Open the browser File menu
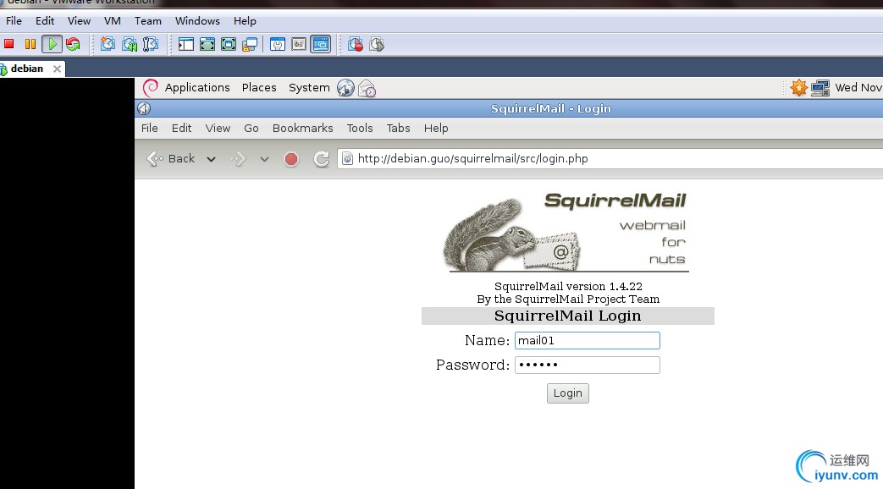The height and width of the screenshot is (489, 883). 149,129
